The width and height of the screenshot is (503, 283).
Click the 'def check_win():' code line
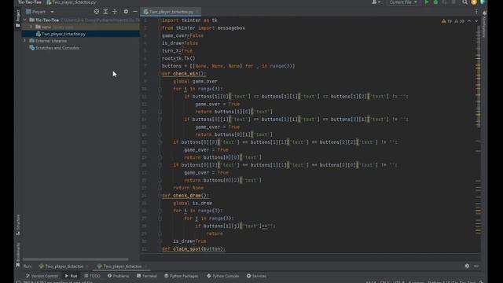tap(184, 74)
